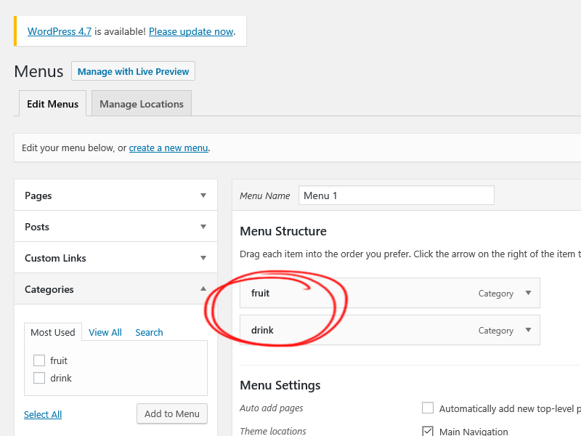Check the fruit category checkbox

39,360
